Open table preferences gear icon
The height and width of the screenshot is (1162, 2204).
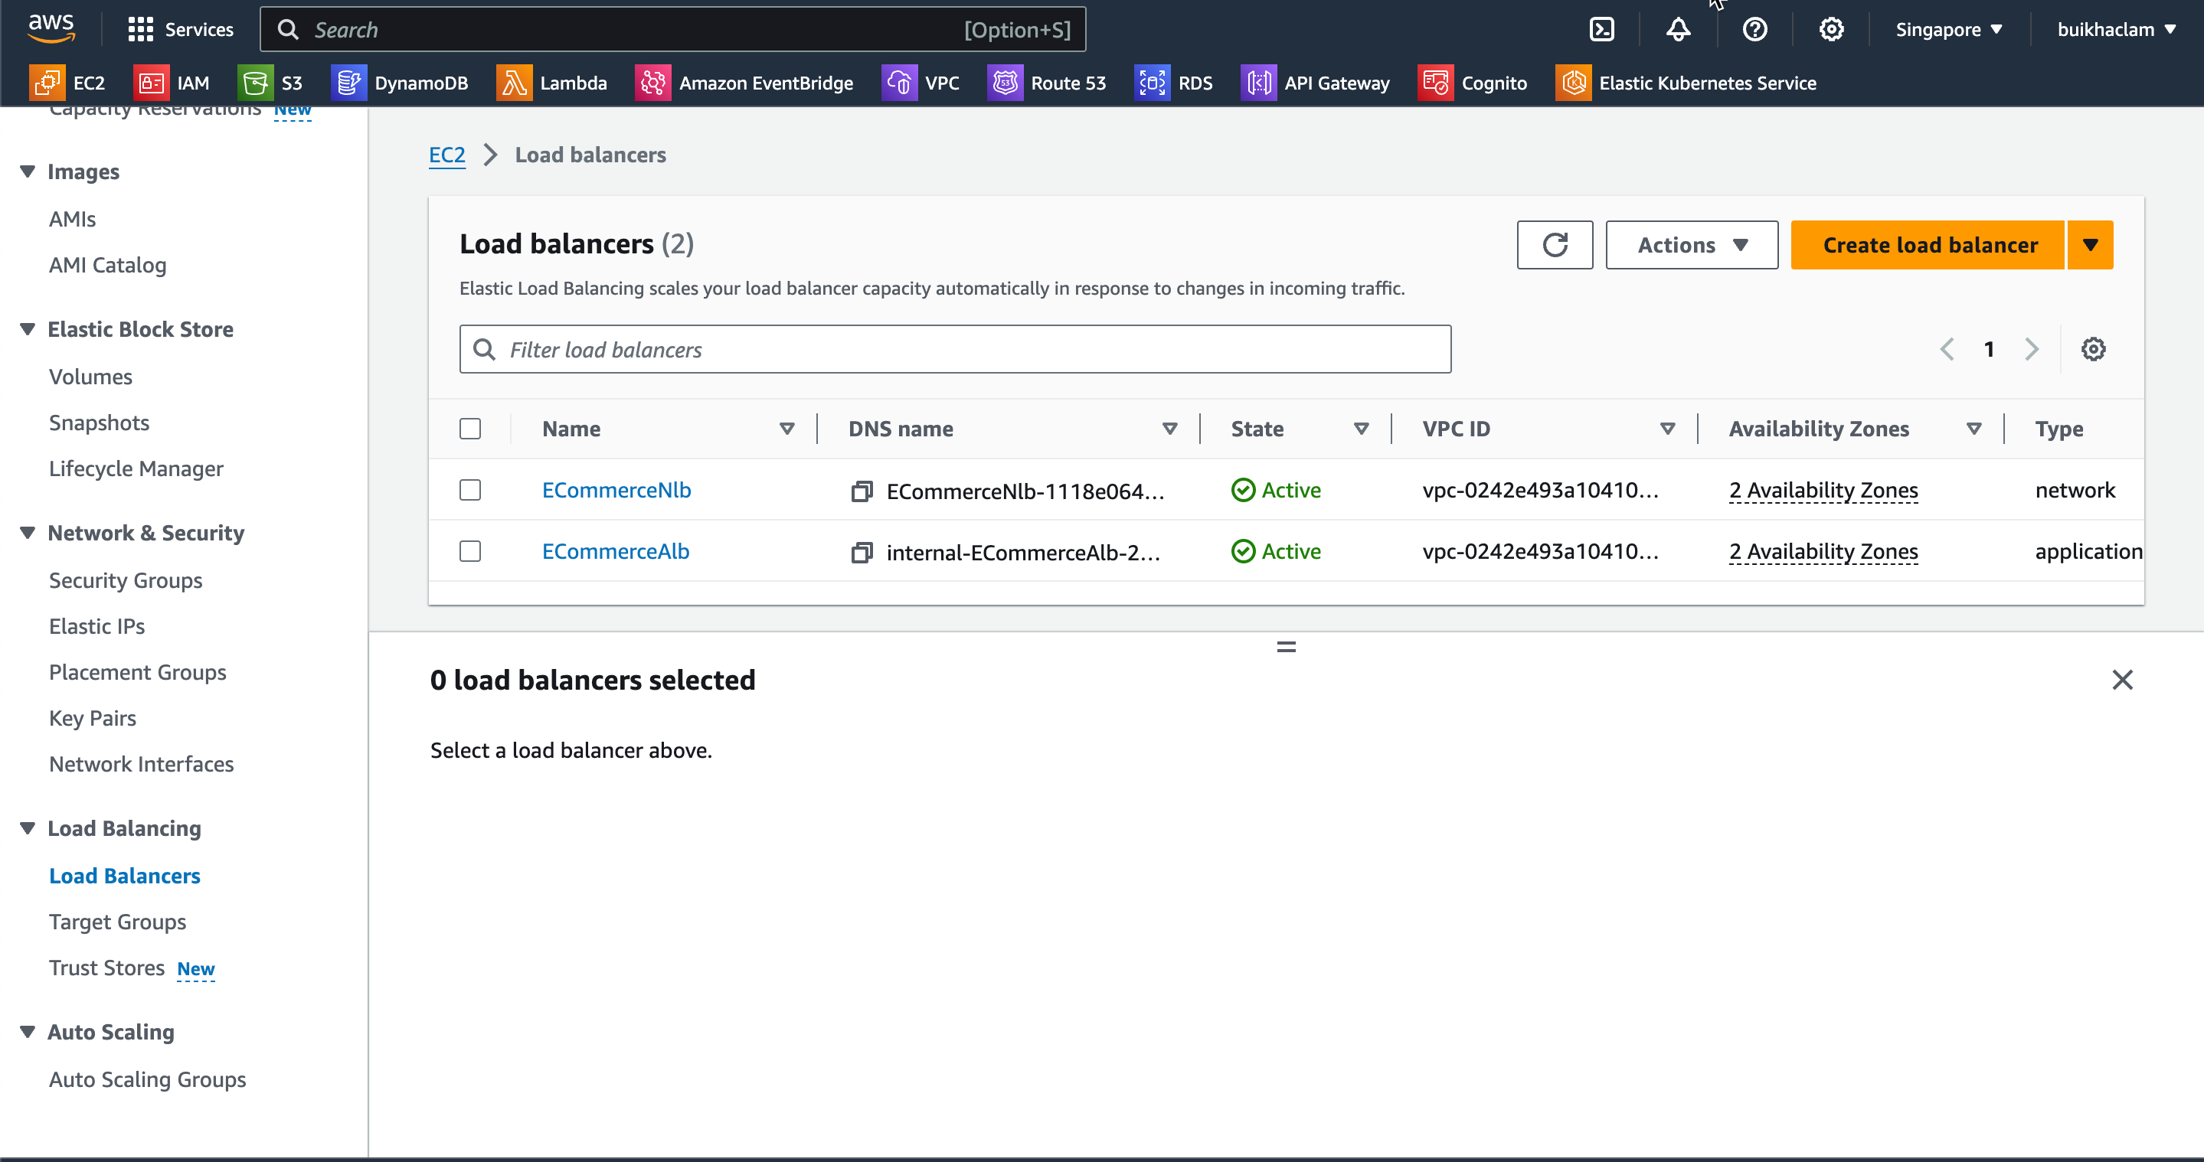[2093, 349]
